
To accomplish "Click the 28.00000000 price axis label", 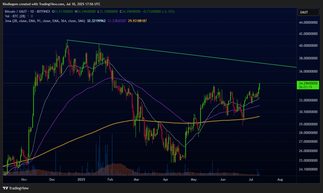I will [308, 133].
